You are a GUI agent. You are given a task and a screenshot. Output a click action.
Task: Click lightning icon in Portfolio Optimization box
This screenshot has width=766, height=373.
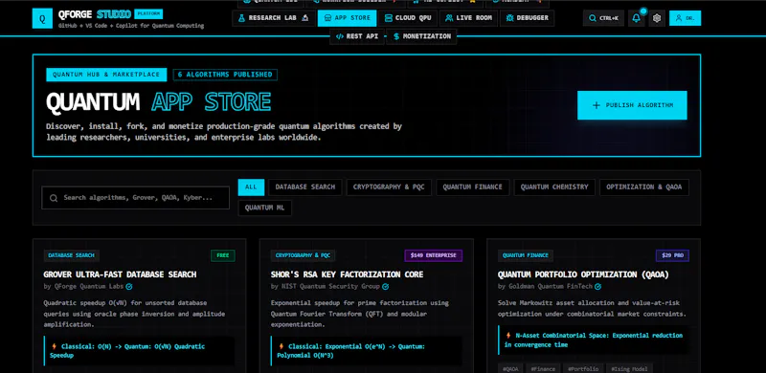pyautogui.click(x=508, y=336)
